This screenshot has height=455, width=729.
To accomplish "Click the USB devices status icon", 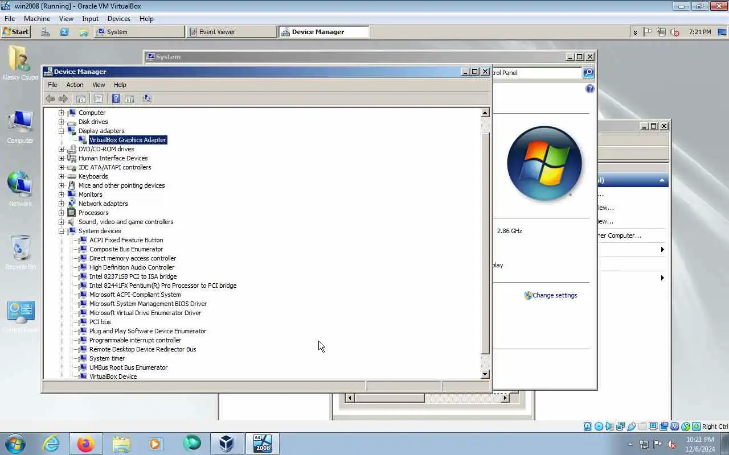I will click(x=631, y=427).
